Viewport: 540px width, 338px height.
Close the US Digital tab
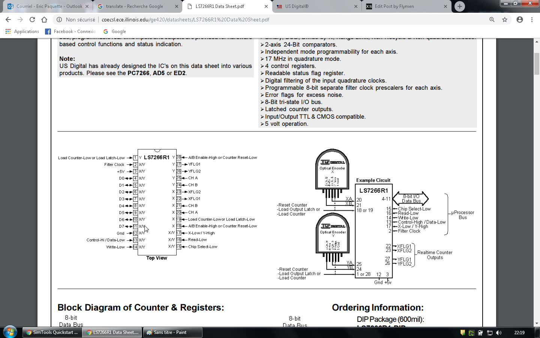pos(356,6)
